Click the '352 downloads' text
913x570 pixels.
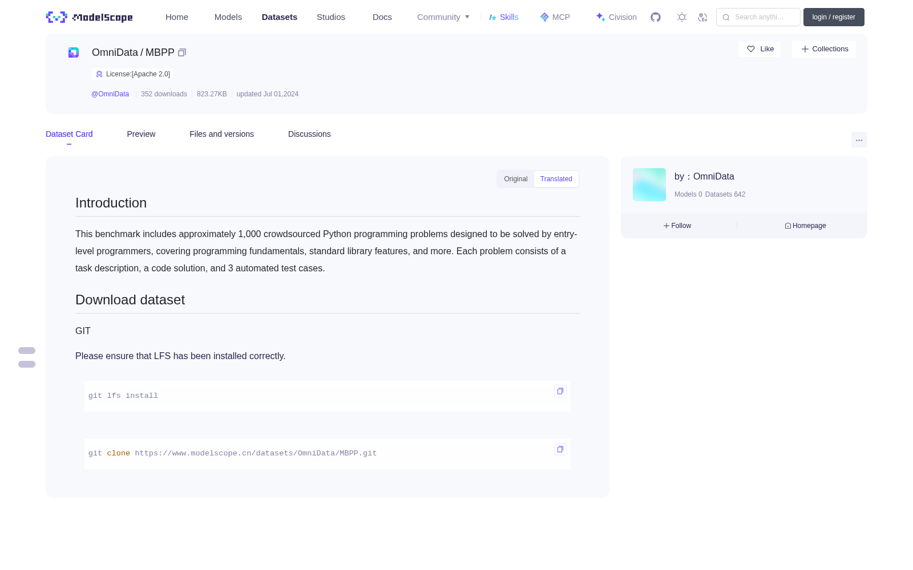(164, 94)
